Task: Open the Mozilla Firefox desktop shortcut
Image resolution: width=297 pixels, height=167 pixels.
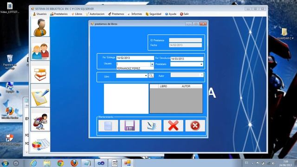Action: tap(10, 113)
